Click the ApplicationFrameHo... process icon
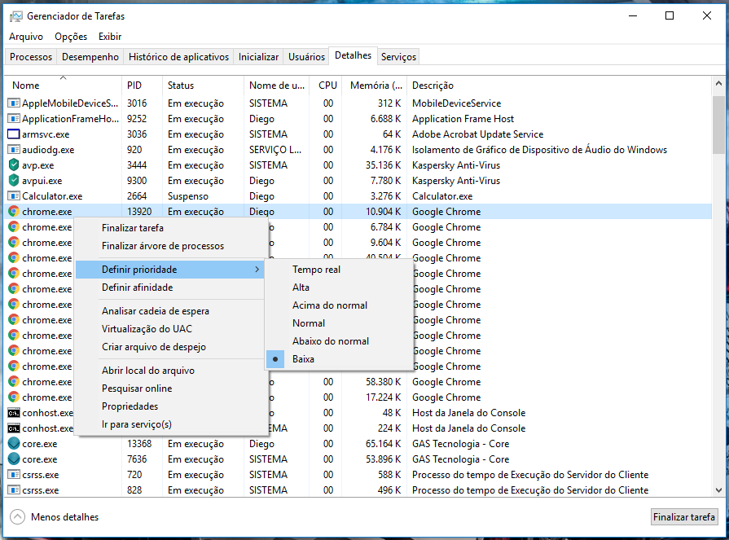This screenshot has width=729, height=540. 14,118
